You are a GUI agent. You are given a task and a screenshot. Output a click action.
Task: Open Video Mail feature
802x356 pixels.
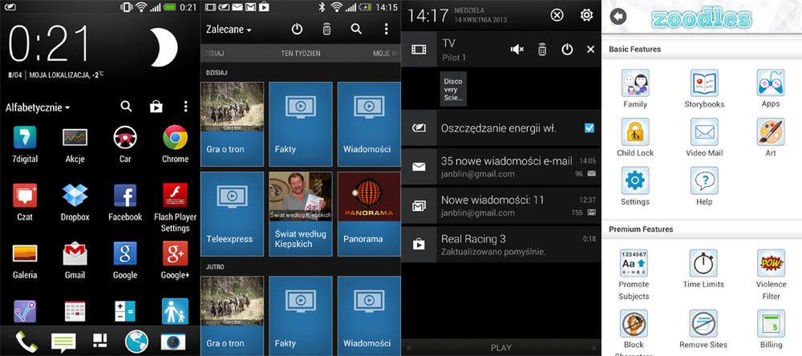coord(704,138)
